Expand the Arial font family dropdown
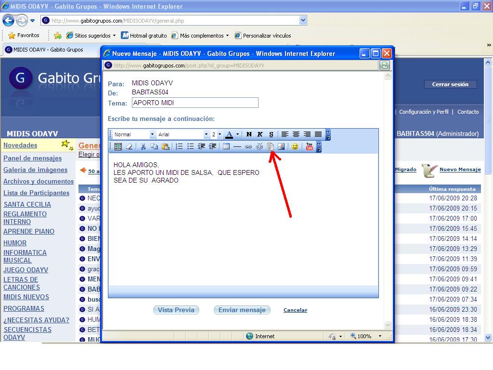This screenshot has width=493, height=370. [206, 134]
